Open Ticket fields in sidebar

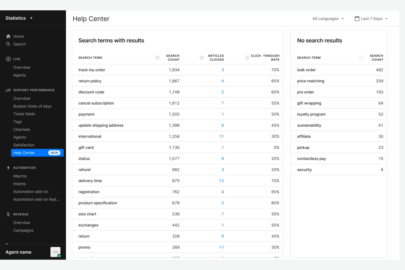point(24,114)
